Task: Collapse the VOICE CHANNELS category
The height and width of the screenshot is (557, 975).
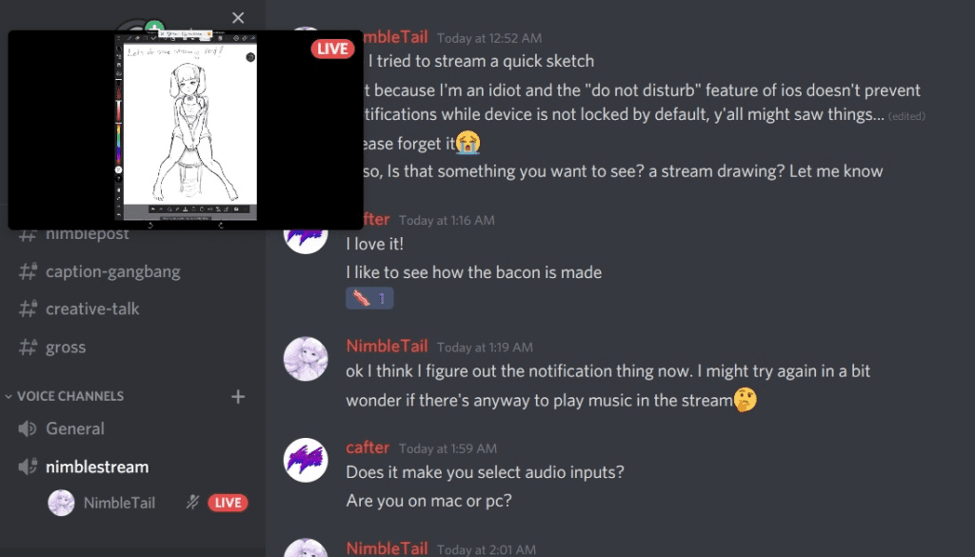Action: (65, 396)
